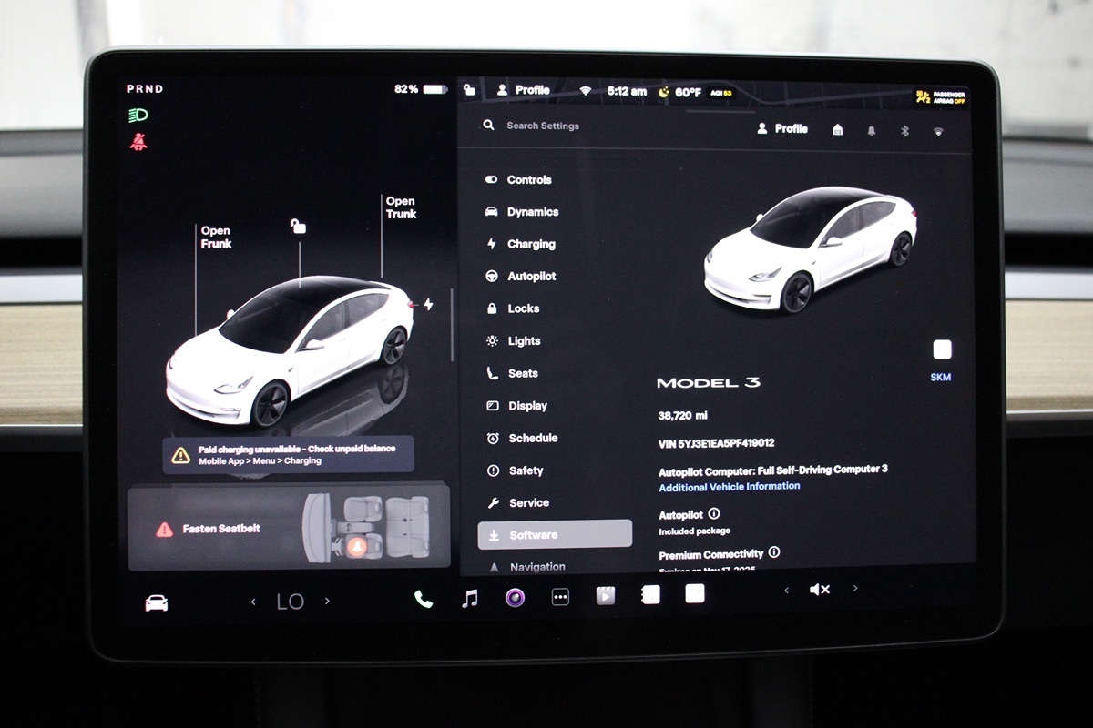The height and width of the screenshot is (728, 1093).
Task: Open the Music app icon
Action: tap(469, 598)
